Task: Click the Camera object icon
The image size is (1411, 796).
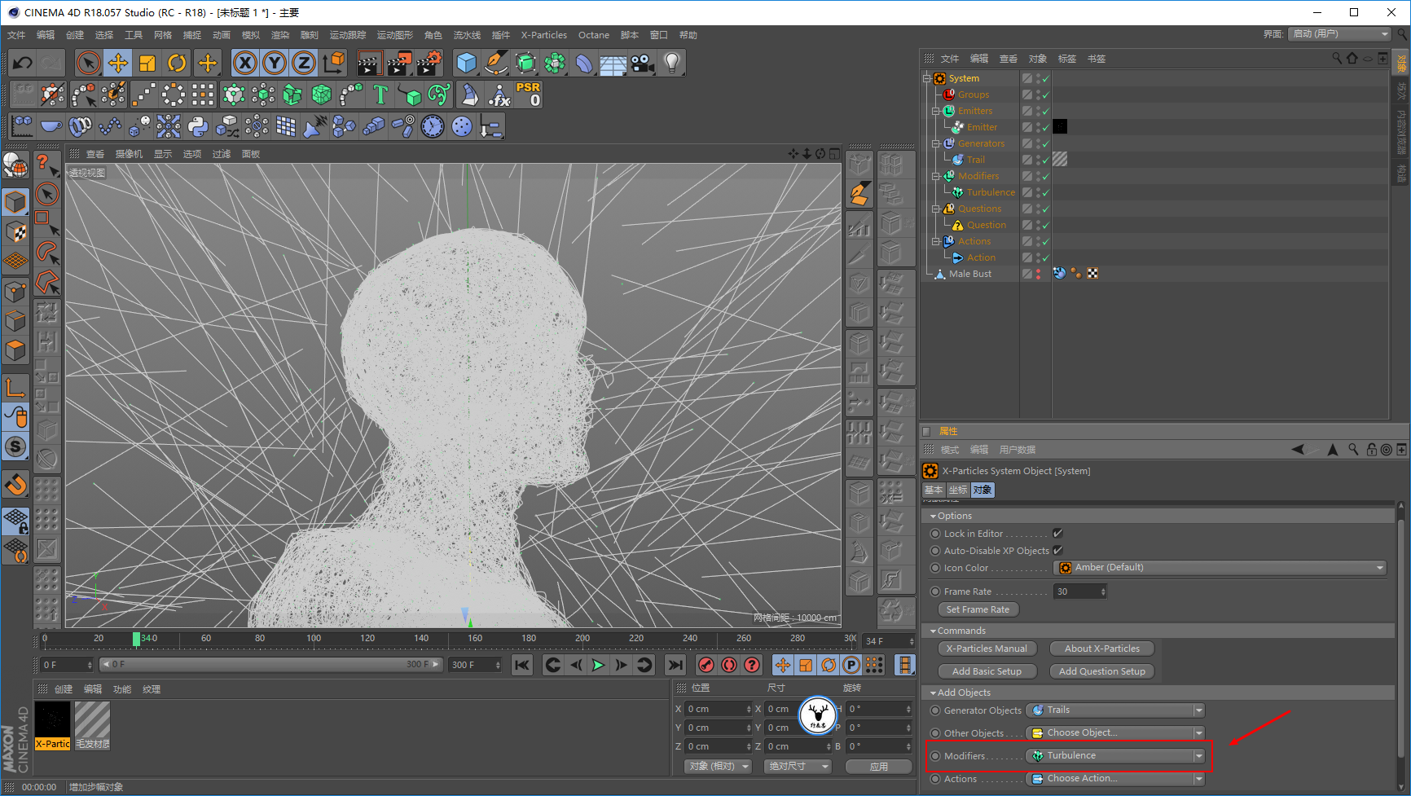Action: [x=643, y=63]
